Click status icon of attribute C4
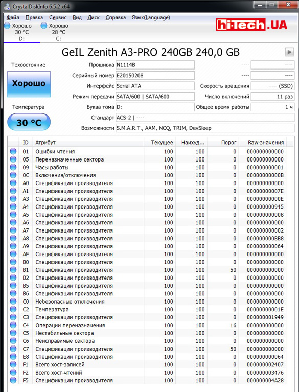Screen dimensions: 299x392 point(13,325)
